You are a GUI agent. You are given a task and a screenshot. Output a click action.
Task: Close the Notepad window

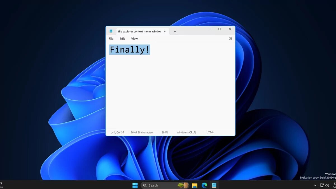(x=230, y=29)
